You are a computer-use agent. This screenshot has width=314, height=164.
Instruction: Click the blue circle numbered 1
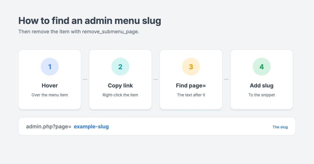tap(50, 67)
